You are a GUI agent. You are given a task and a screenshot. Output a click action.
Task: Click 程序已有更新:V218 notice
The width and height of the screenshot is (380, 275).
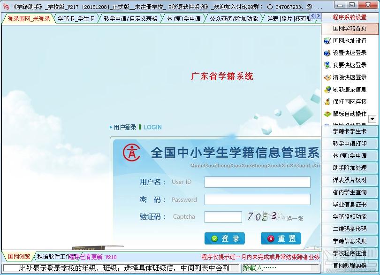click(93, 257)
